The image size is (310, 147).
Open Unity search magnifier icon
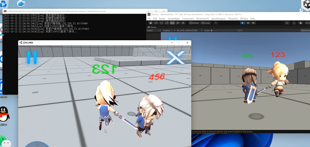pos(287,23)
